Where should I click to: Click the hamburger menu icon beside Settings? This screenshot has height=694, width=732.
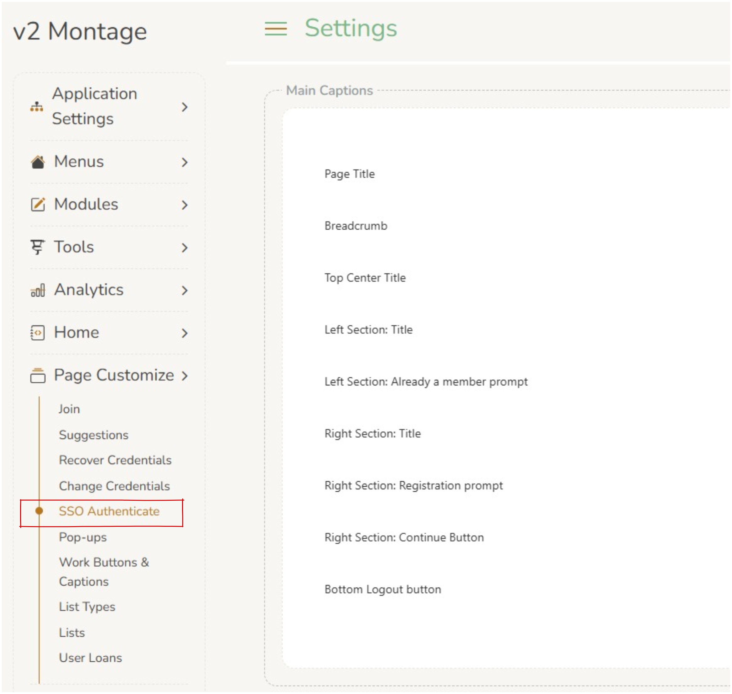(x=276, y=29)
